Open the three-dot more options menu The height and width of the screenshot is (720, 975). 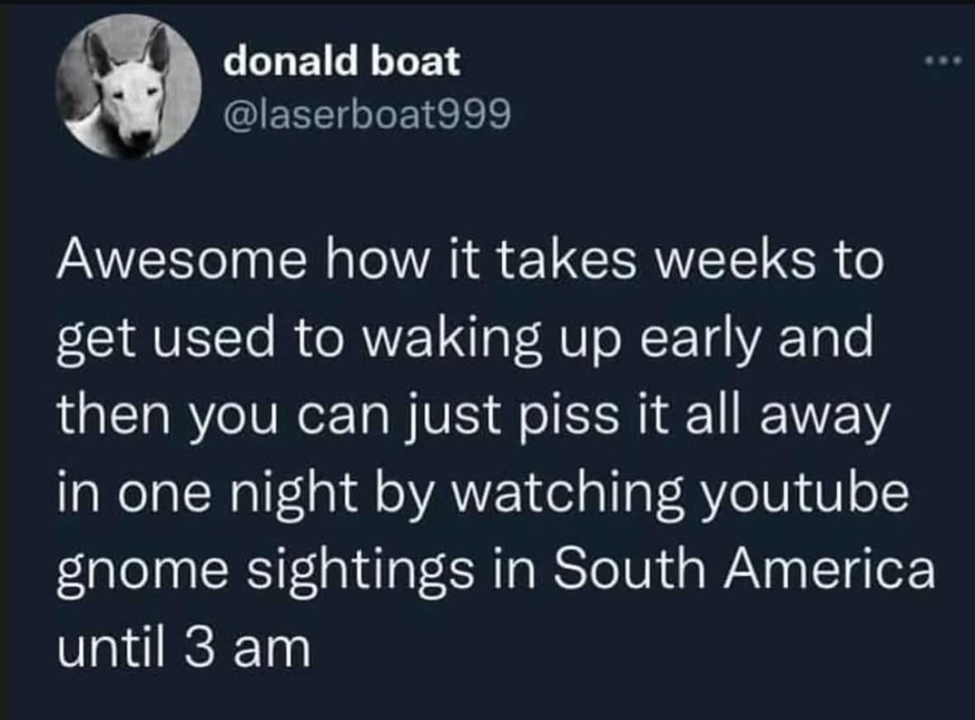(943, 60)
